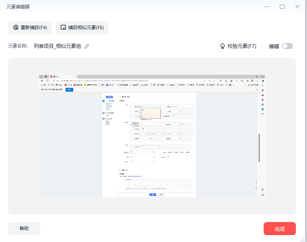
Task: Select the element name 列表项目_相似元素组
Action: coord(57,46)
